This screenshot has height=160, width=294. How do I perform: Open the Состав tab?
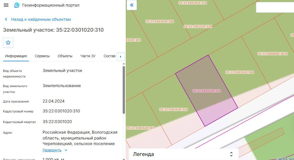click(x=109, y=56)
